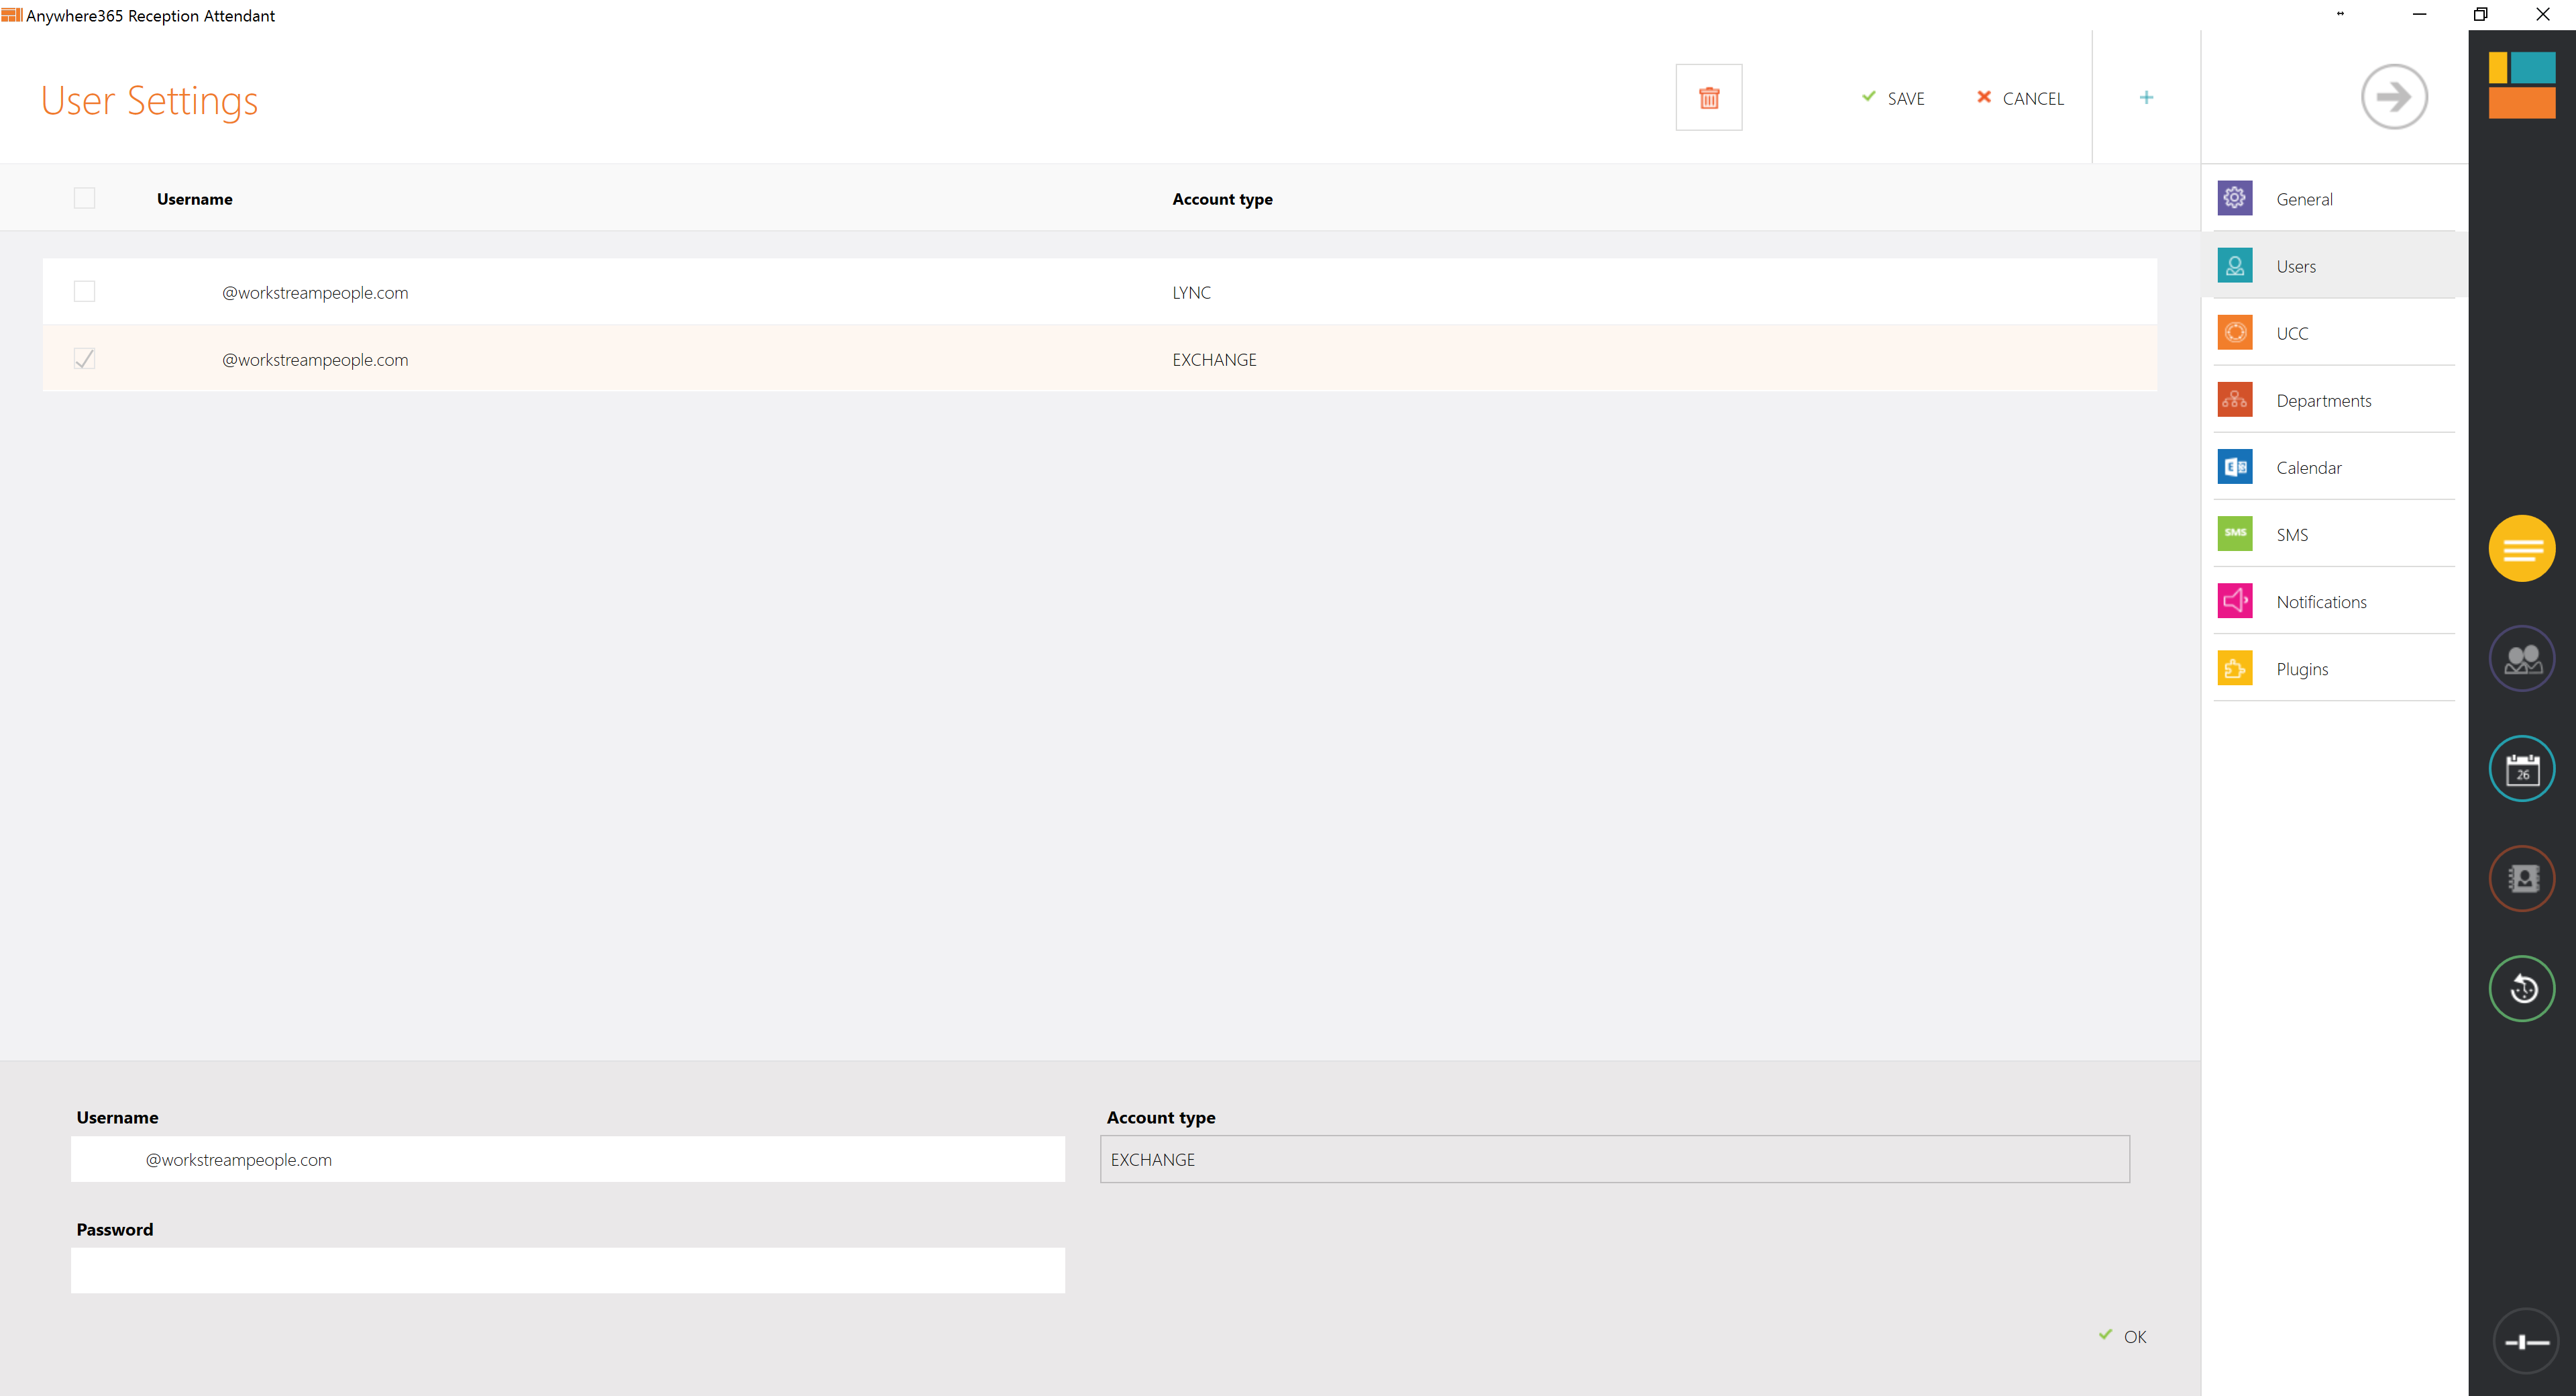Select the General settings tab
Viewport: 2576px width, 1396px height.
click(2303, 198)
